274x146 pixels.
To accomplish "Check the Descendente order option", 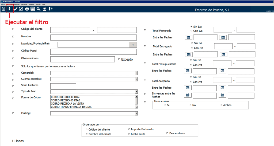I will tap(168, 133).
